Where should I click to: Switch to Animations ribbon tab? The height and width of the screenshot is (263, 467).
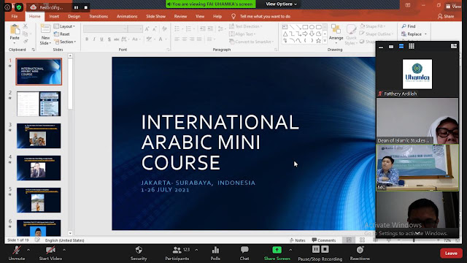[127, 16]
